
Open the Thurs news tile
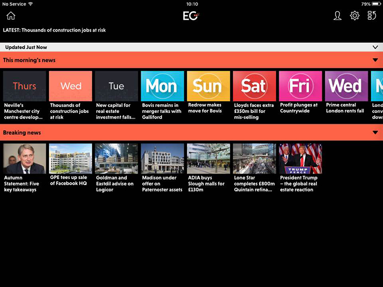pyautogui.click(x=24, y=86)
